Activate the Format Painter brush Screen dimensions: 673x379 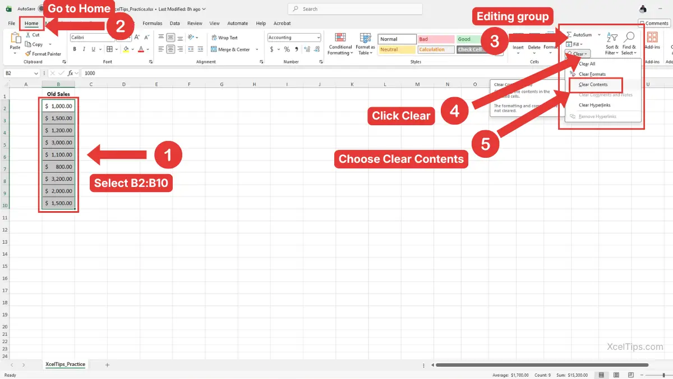(28, 54)
